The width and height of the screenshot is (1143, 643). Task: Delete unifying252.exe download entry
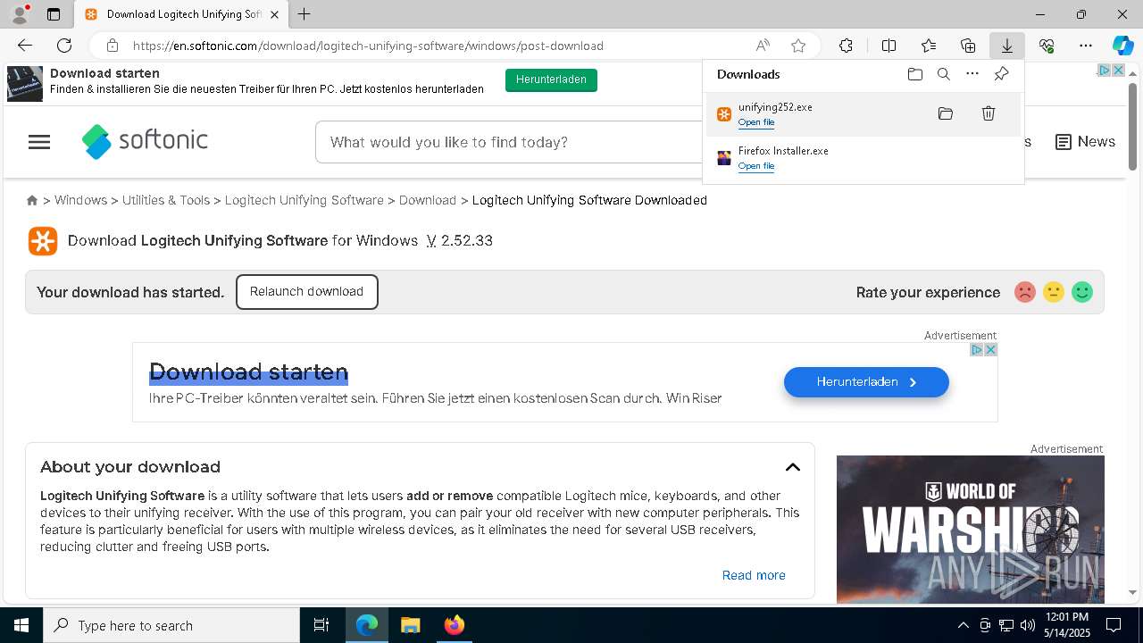[x=989, y=113]
